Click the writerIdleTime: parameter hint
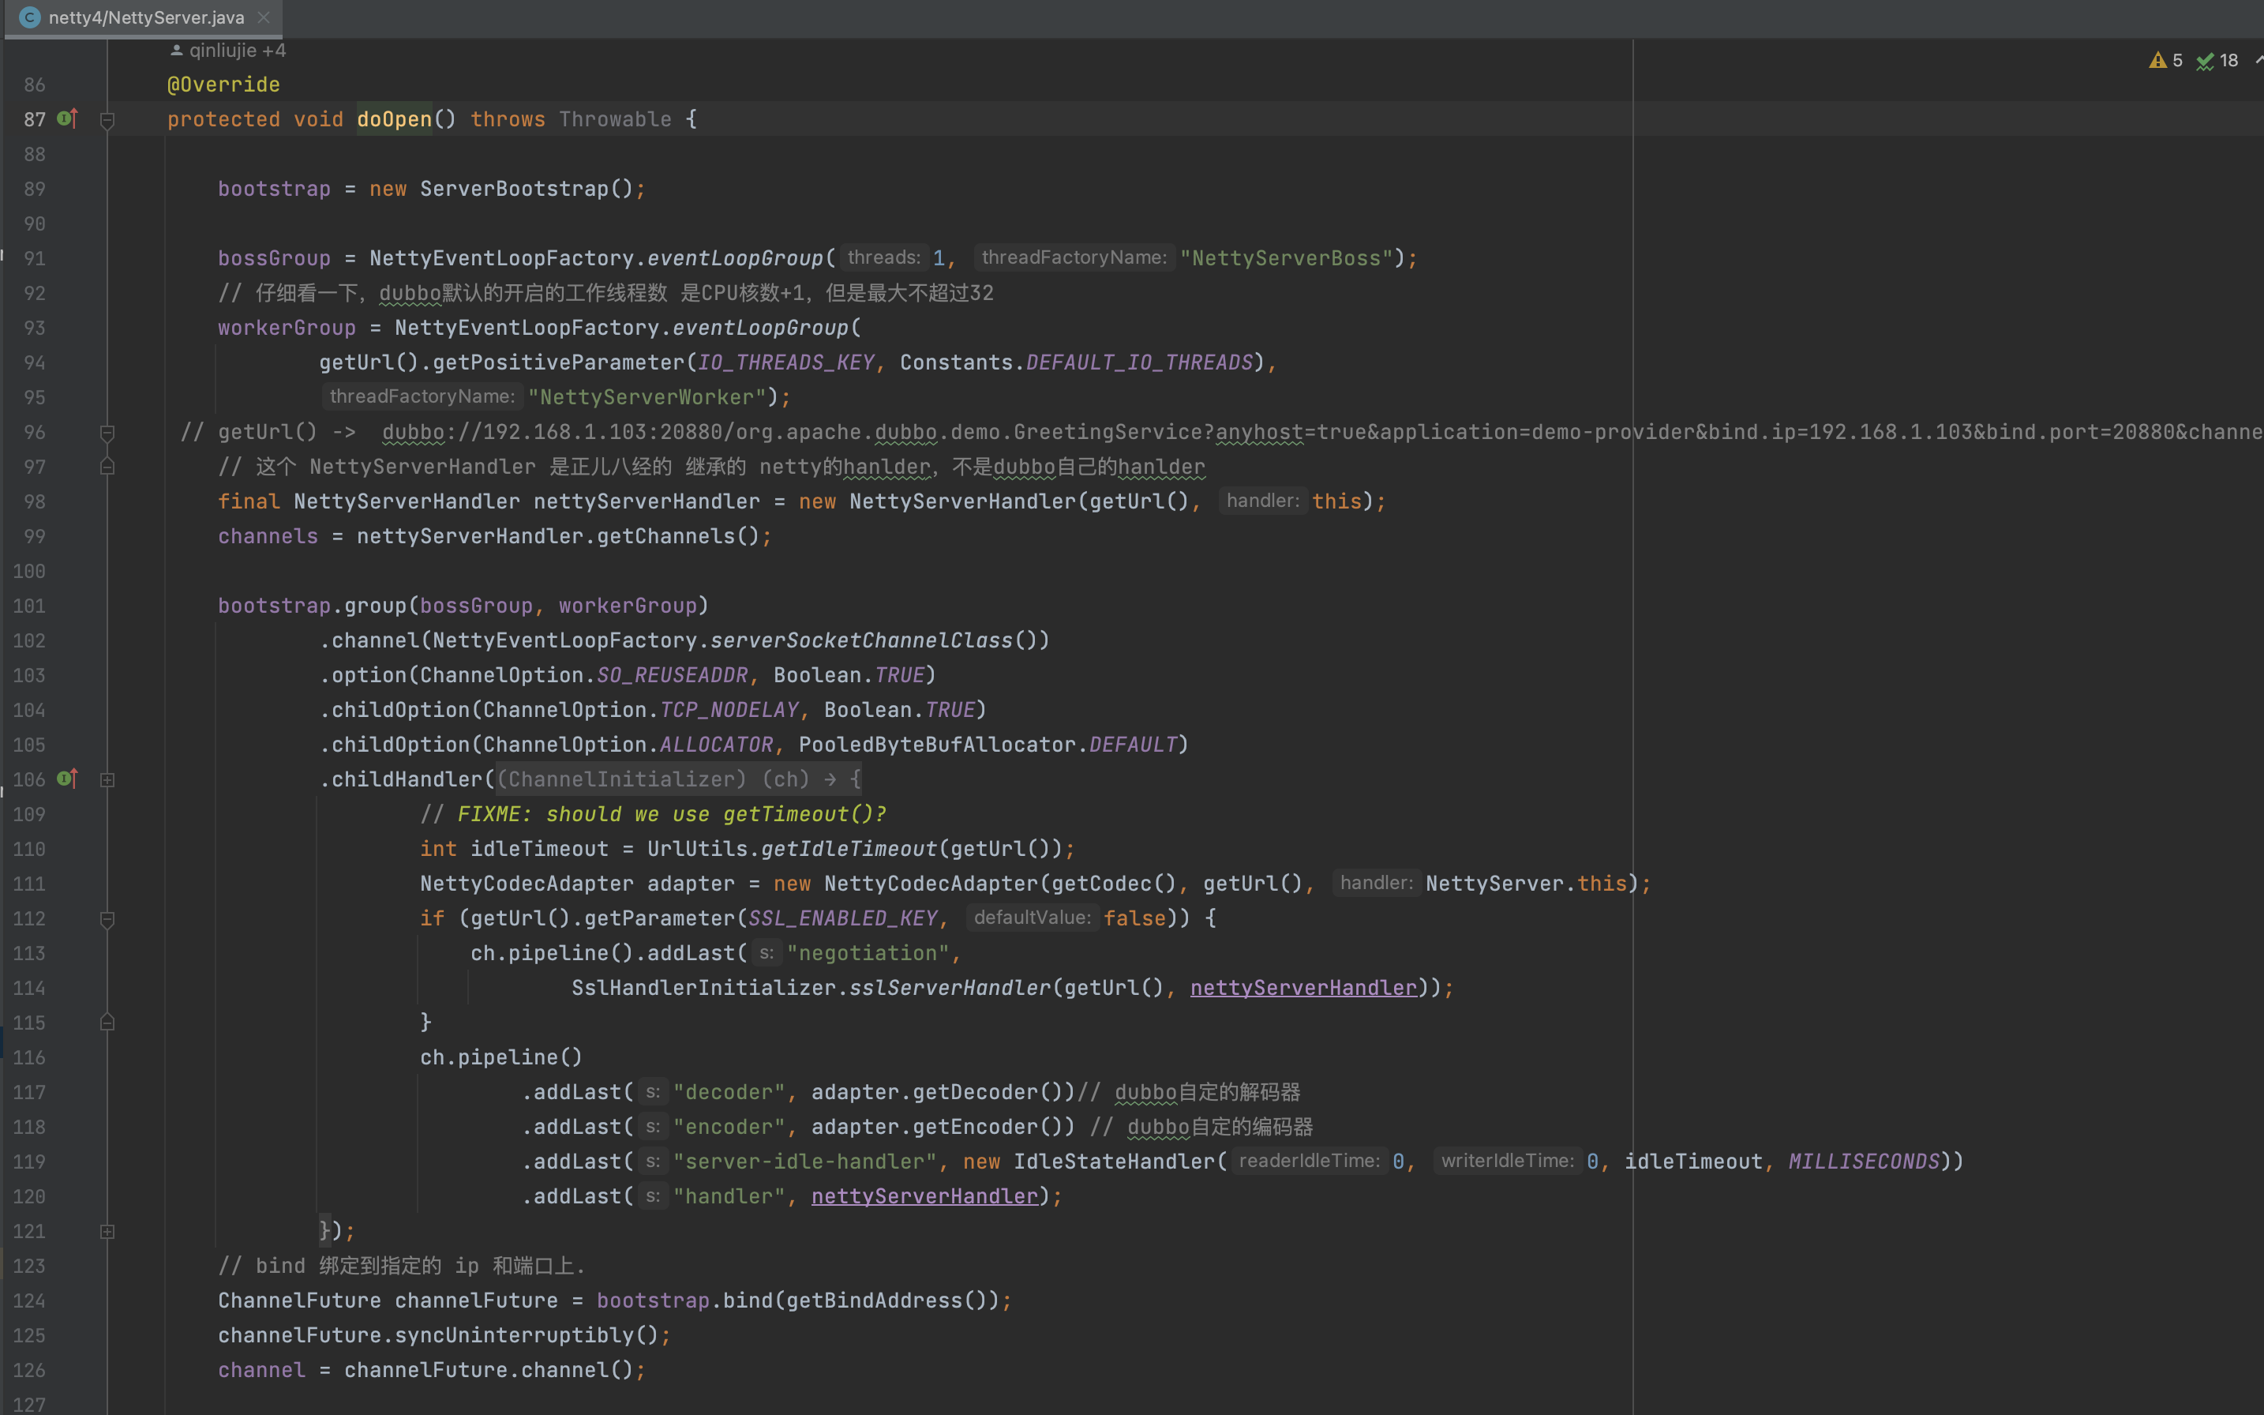The height and width of the screenshot is (1415, 2264). 1507,1161
